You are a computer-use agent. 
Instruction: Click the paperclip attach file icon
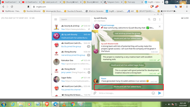click(95, 93)
